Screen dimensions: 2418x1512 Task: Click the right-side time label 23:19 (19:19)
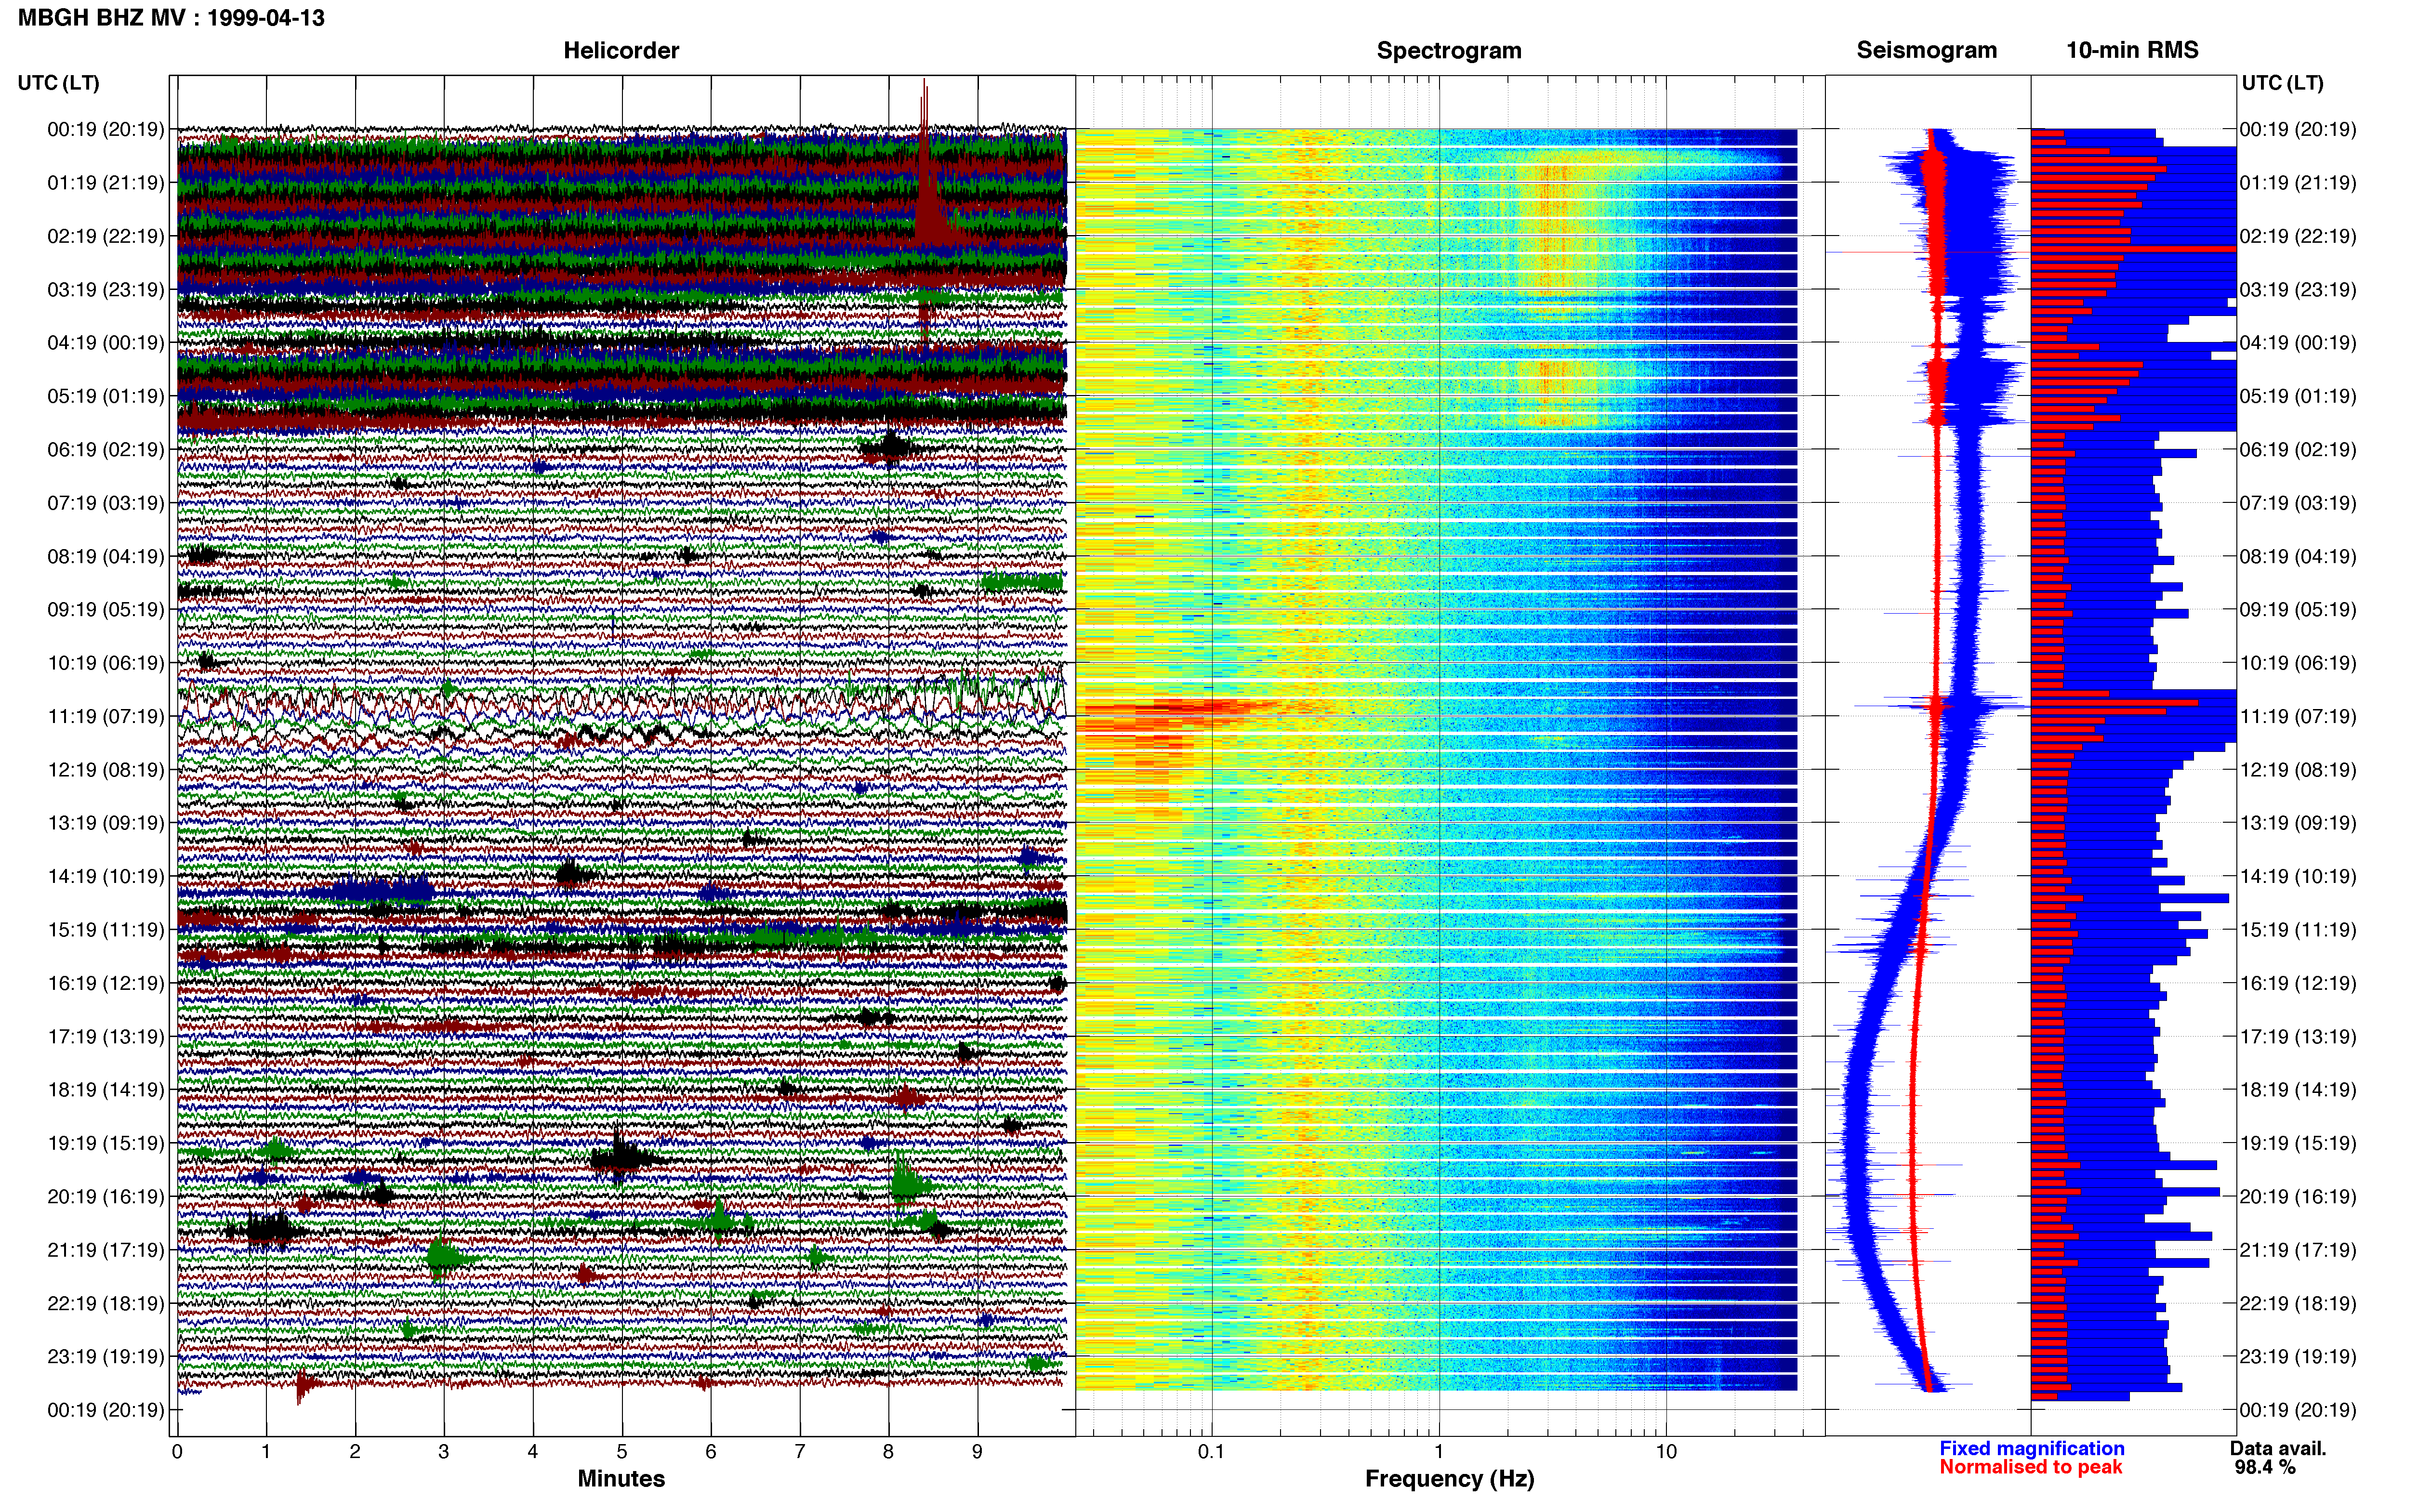coord(2298,1357)
